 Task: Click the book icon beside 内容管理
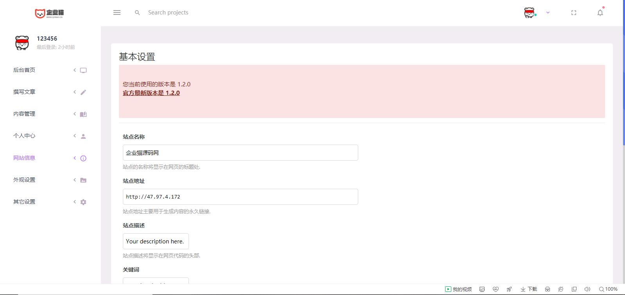[83, 114]
